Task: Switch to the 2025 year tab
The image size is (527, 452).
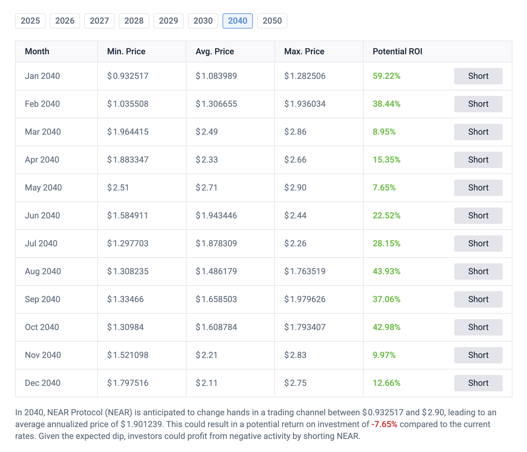Action: pyautogui.click(x=30, y=21)
